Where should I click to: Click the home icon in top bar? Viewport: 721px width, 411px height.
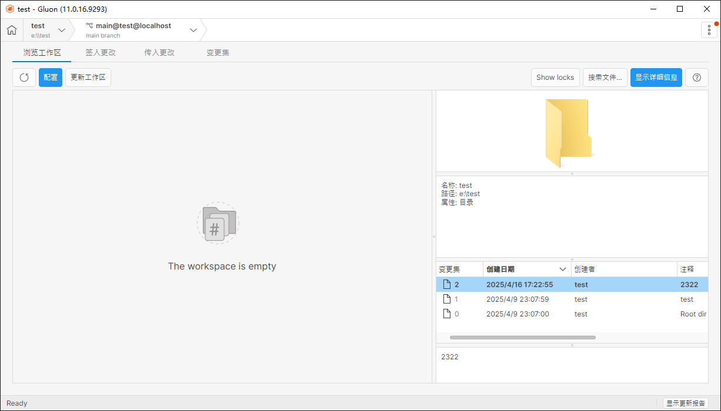click(12, 30)
